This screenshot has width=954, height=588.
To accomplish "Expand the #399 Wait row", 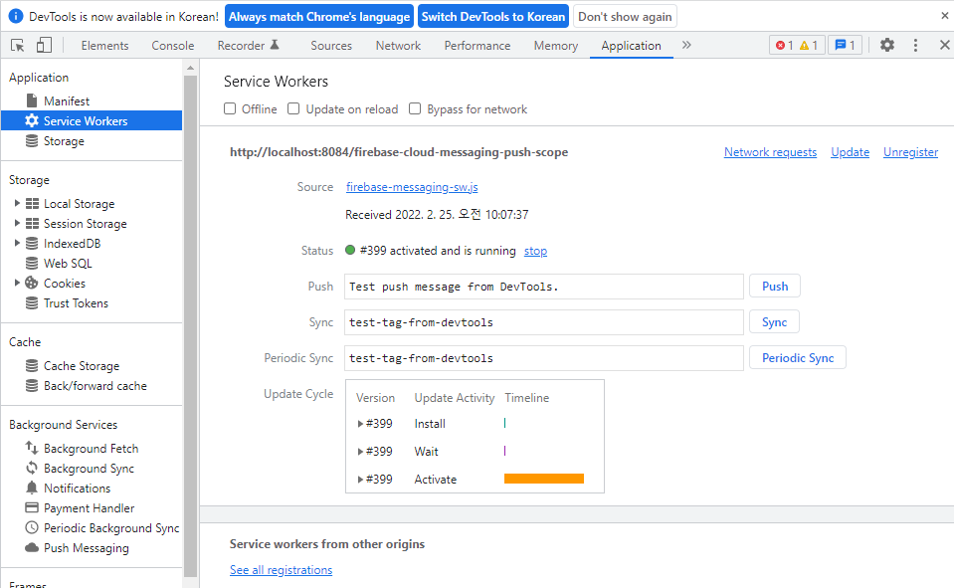I will click(x=360, y=452).
